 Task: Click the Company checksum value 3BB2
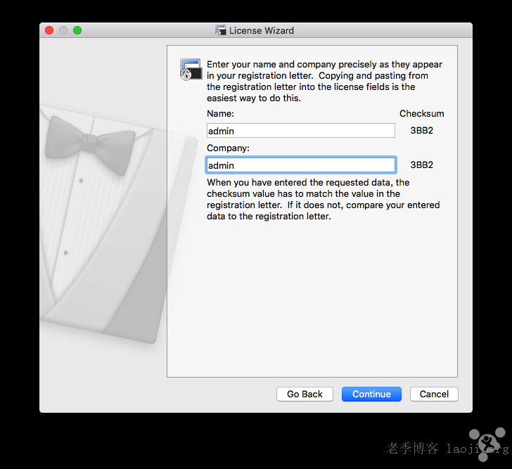(x=421, y=165)
